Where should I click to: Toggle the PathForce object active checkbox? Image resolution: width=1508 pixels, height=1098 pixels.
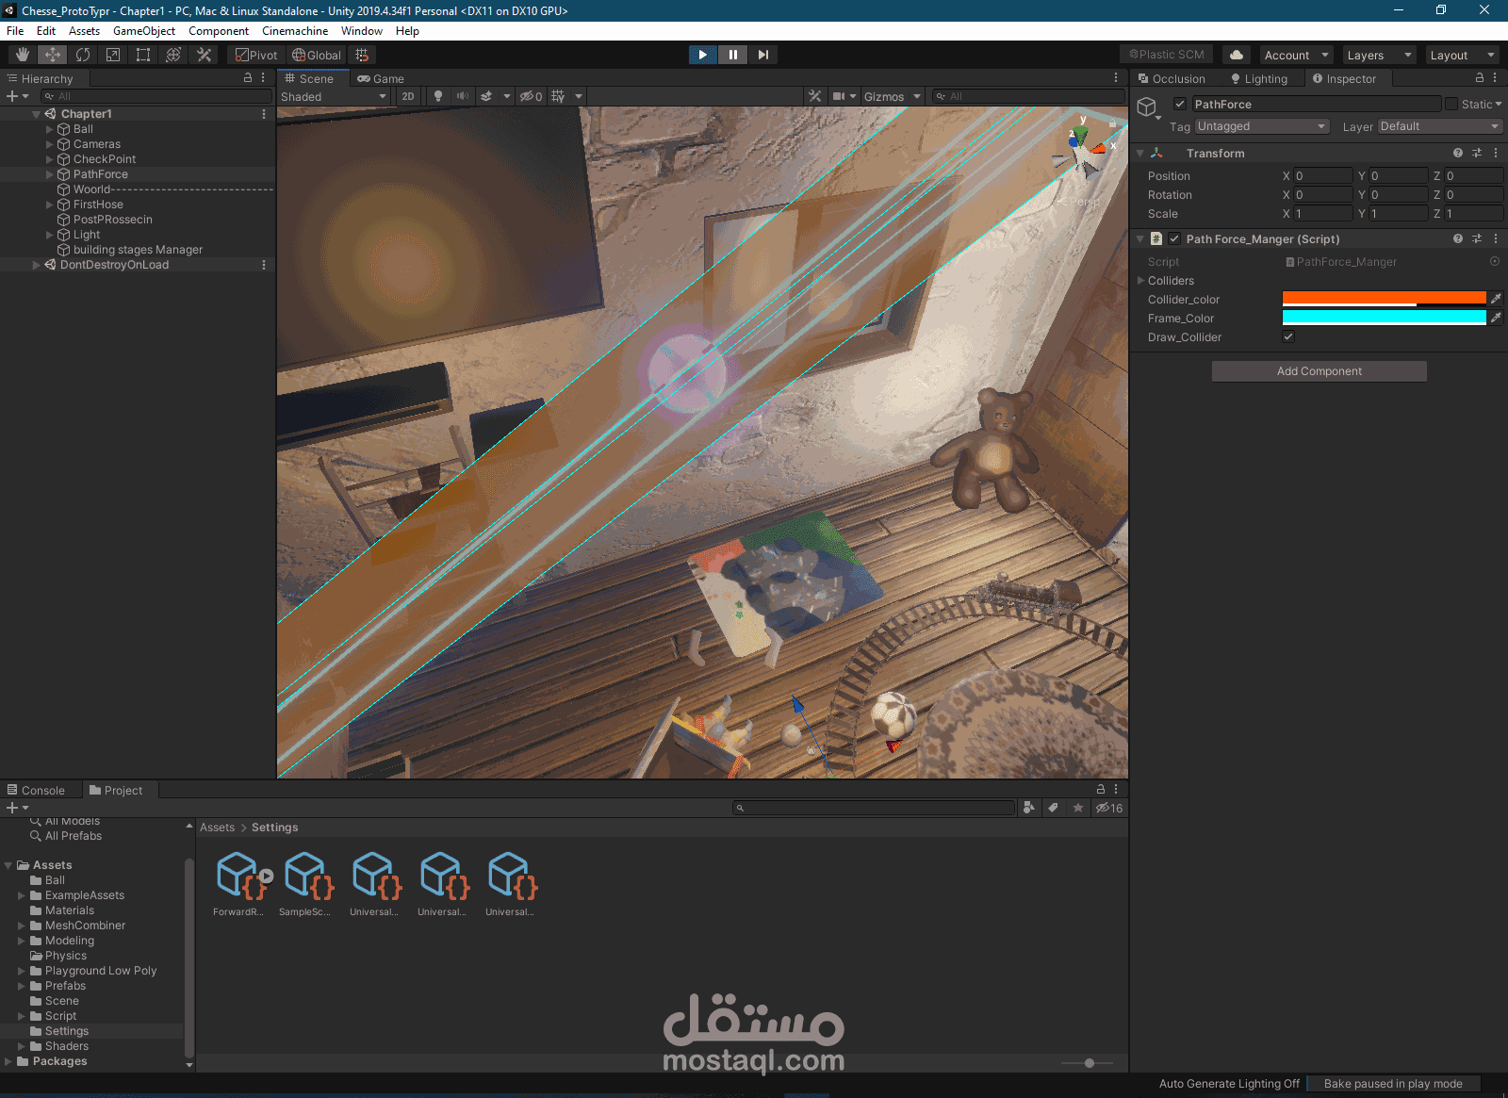pyautogui.click(x=1180, y=104)
